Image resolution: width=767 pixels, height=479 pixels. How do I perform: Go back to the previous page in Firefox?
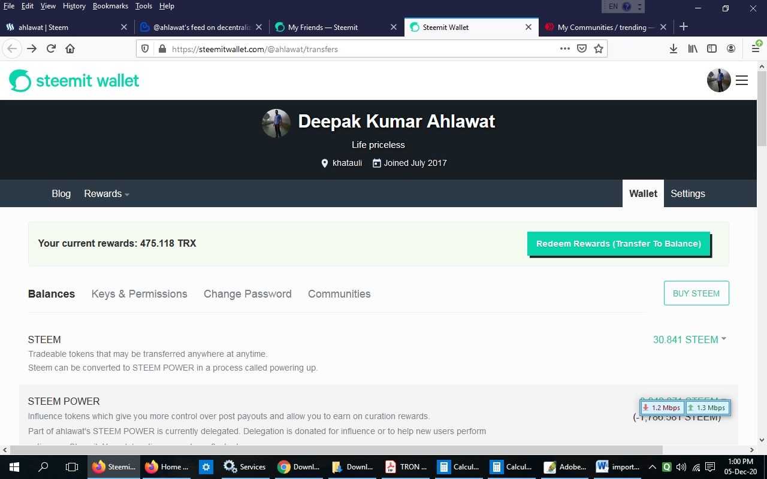[12, 49]
